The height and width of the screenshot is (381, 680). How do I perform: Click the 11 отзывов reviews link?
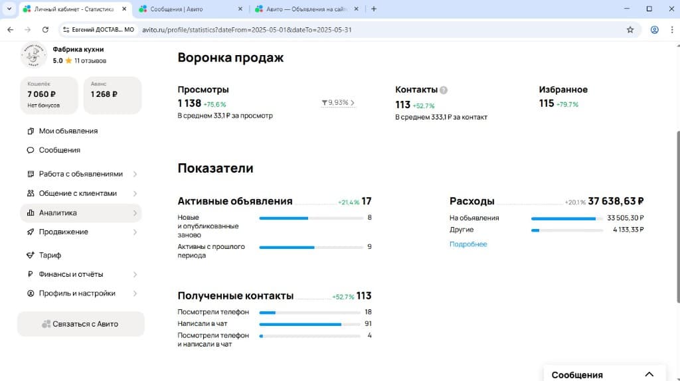point(90,60)
